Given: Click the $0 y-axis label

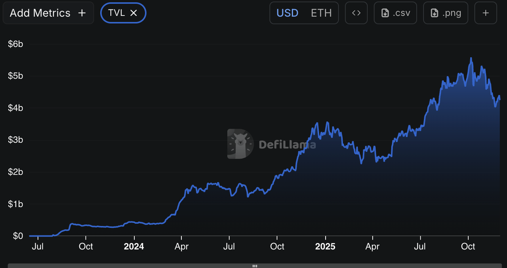Looking at the screenshot, I should [x=18, y=236].
